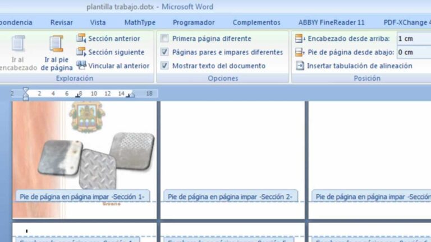Edit the Encabezado desde arriba 1 cm field
This screenshot has width=431, height=242.
[414, 39]
